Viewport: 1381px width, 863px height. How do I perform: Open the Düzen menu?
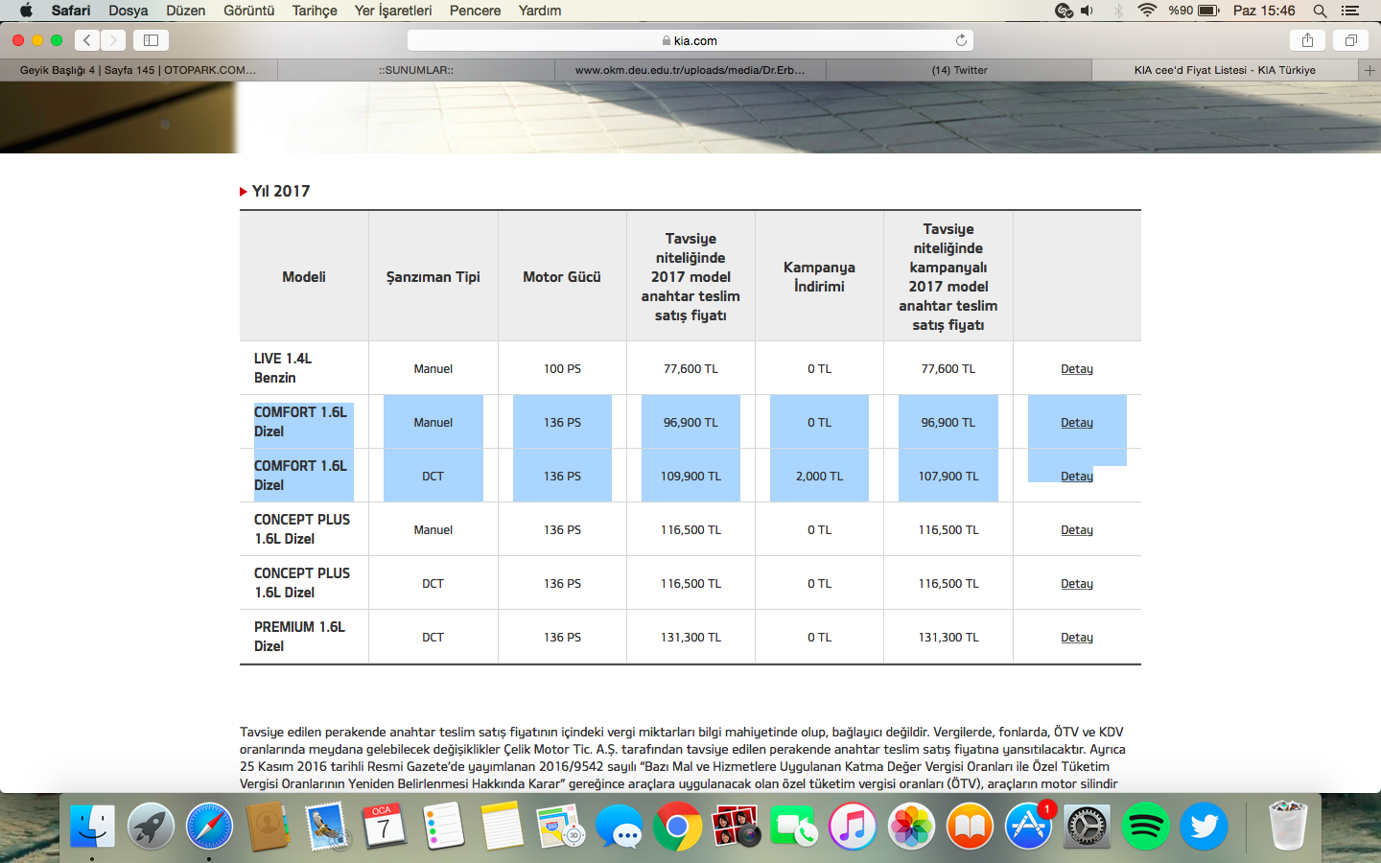185,11
